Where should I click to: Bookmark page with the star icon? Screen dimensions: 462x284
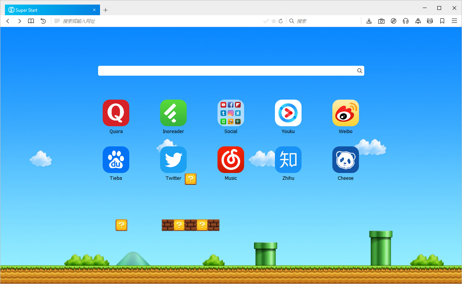point(274,21)
